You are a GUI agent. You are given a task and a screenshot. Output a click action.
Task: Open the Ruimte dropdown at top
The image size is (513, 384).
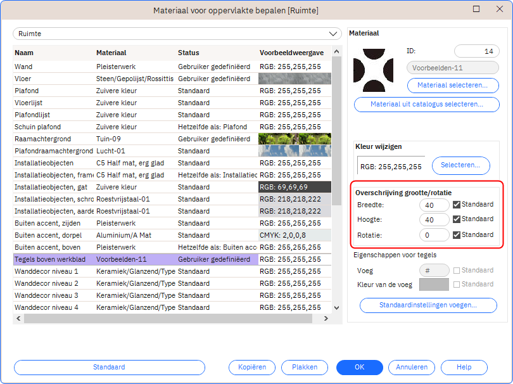click(x=177, y=34)
